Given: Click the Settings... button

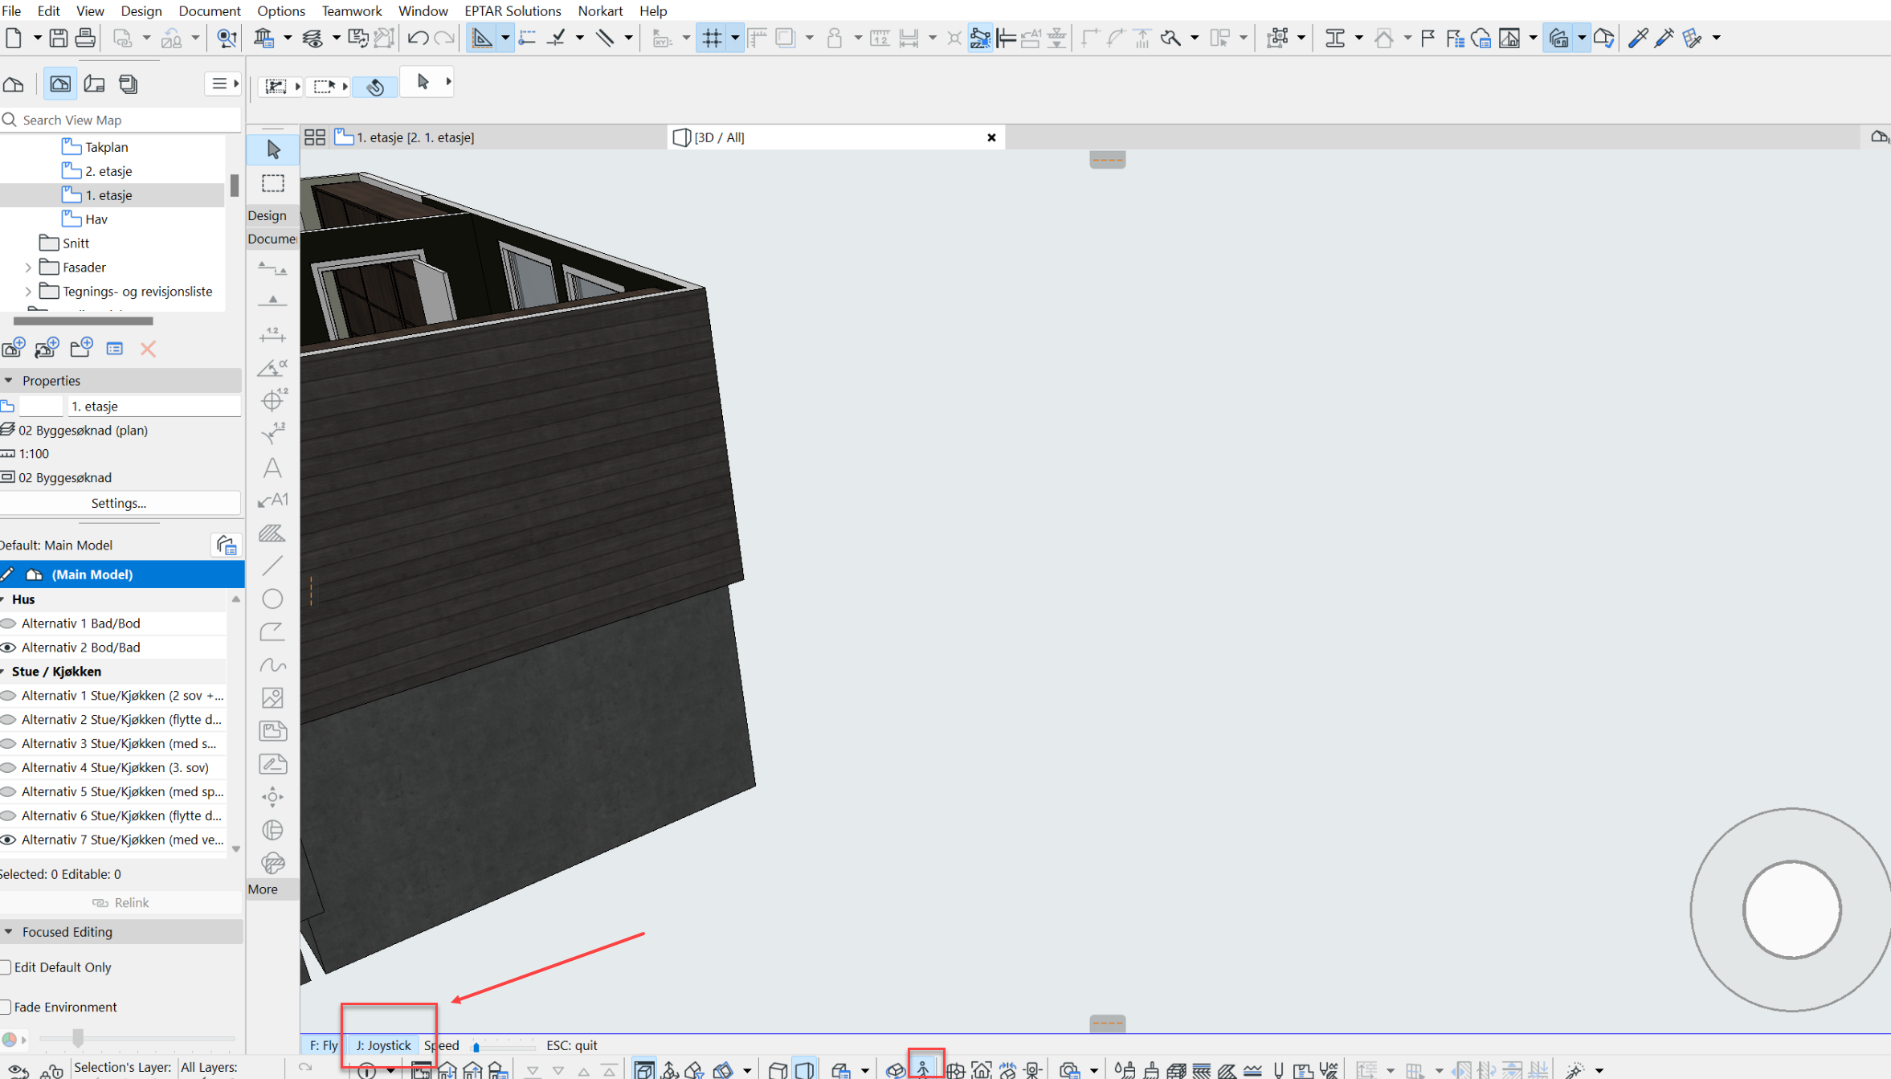Looking at the screenshot, I should pos(119,503).
